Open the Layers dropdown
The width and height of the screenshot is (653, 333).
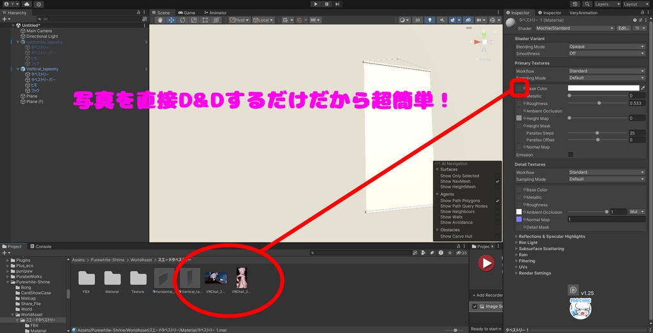(607, 4)
